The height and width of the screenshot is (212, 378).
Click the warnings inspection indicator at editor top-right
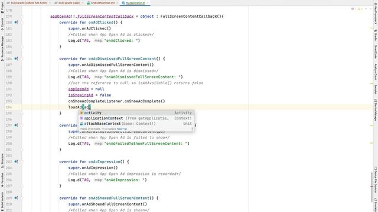coord(360,9)
